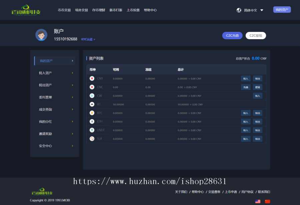Switch language via China flag icon
The width and height of the screenshot is (300, 205).
point(267,201)
